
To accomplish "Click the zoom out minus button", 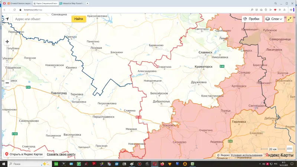I will click(x=7, y=83).
